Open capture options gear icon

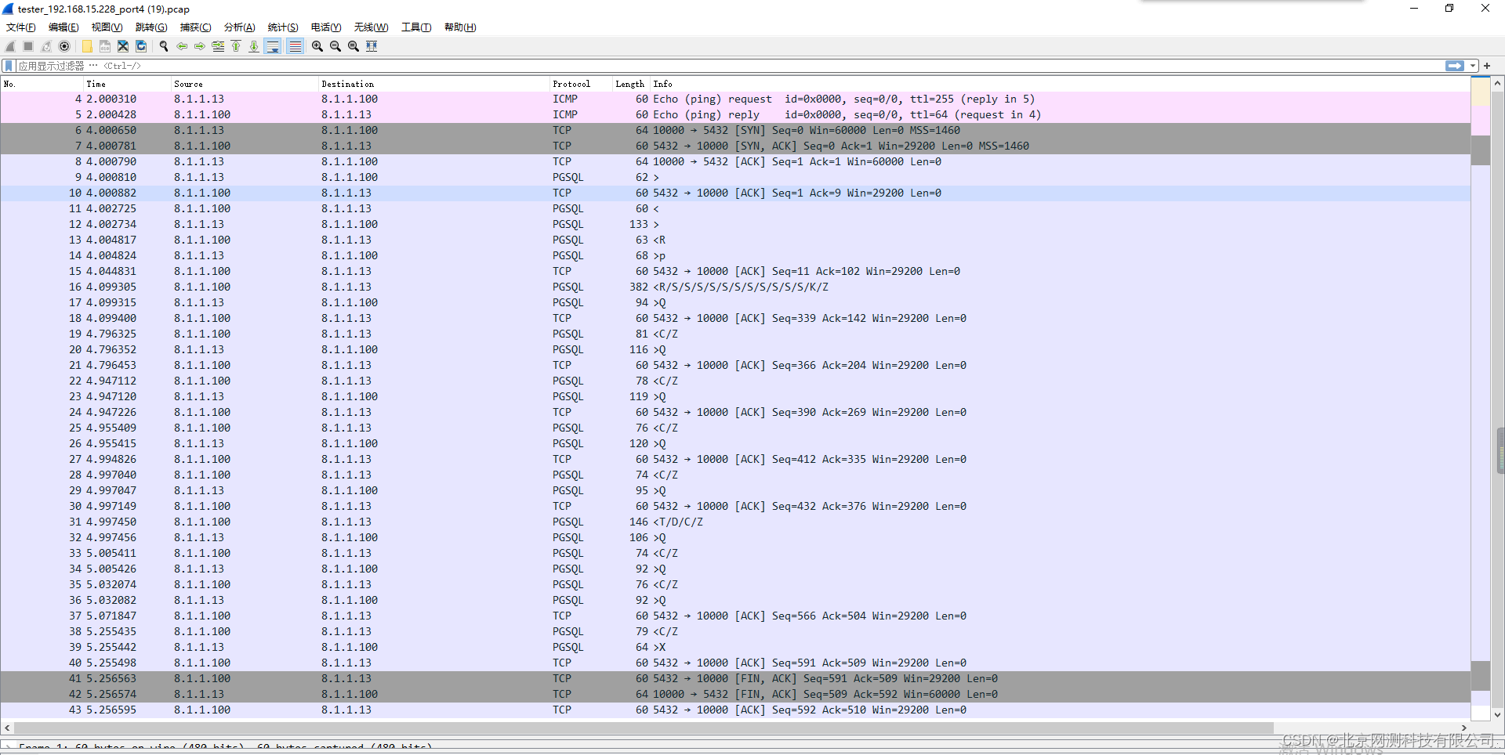[64, 46]
